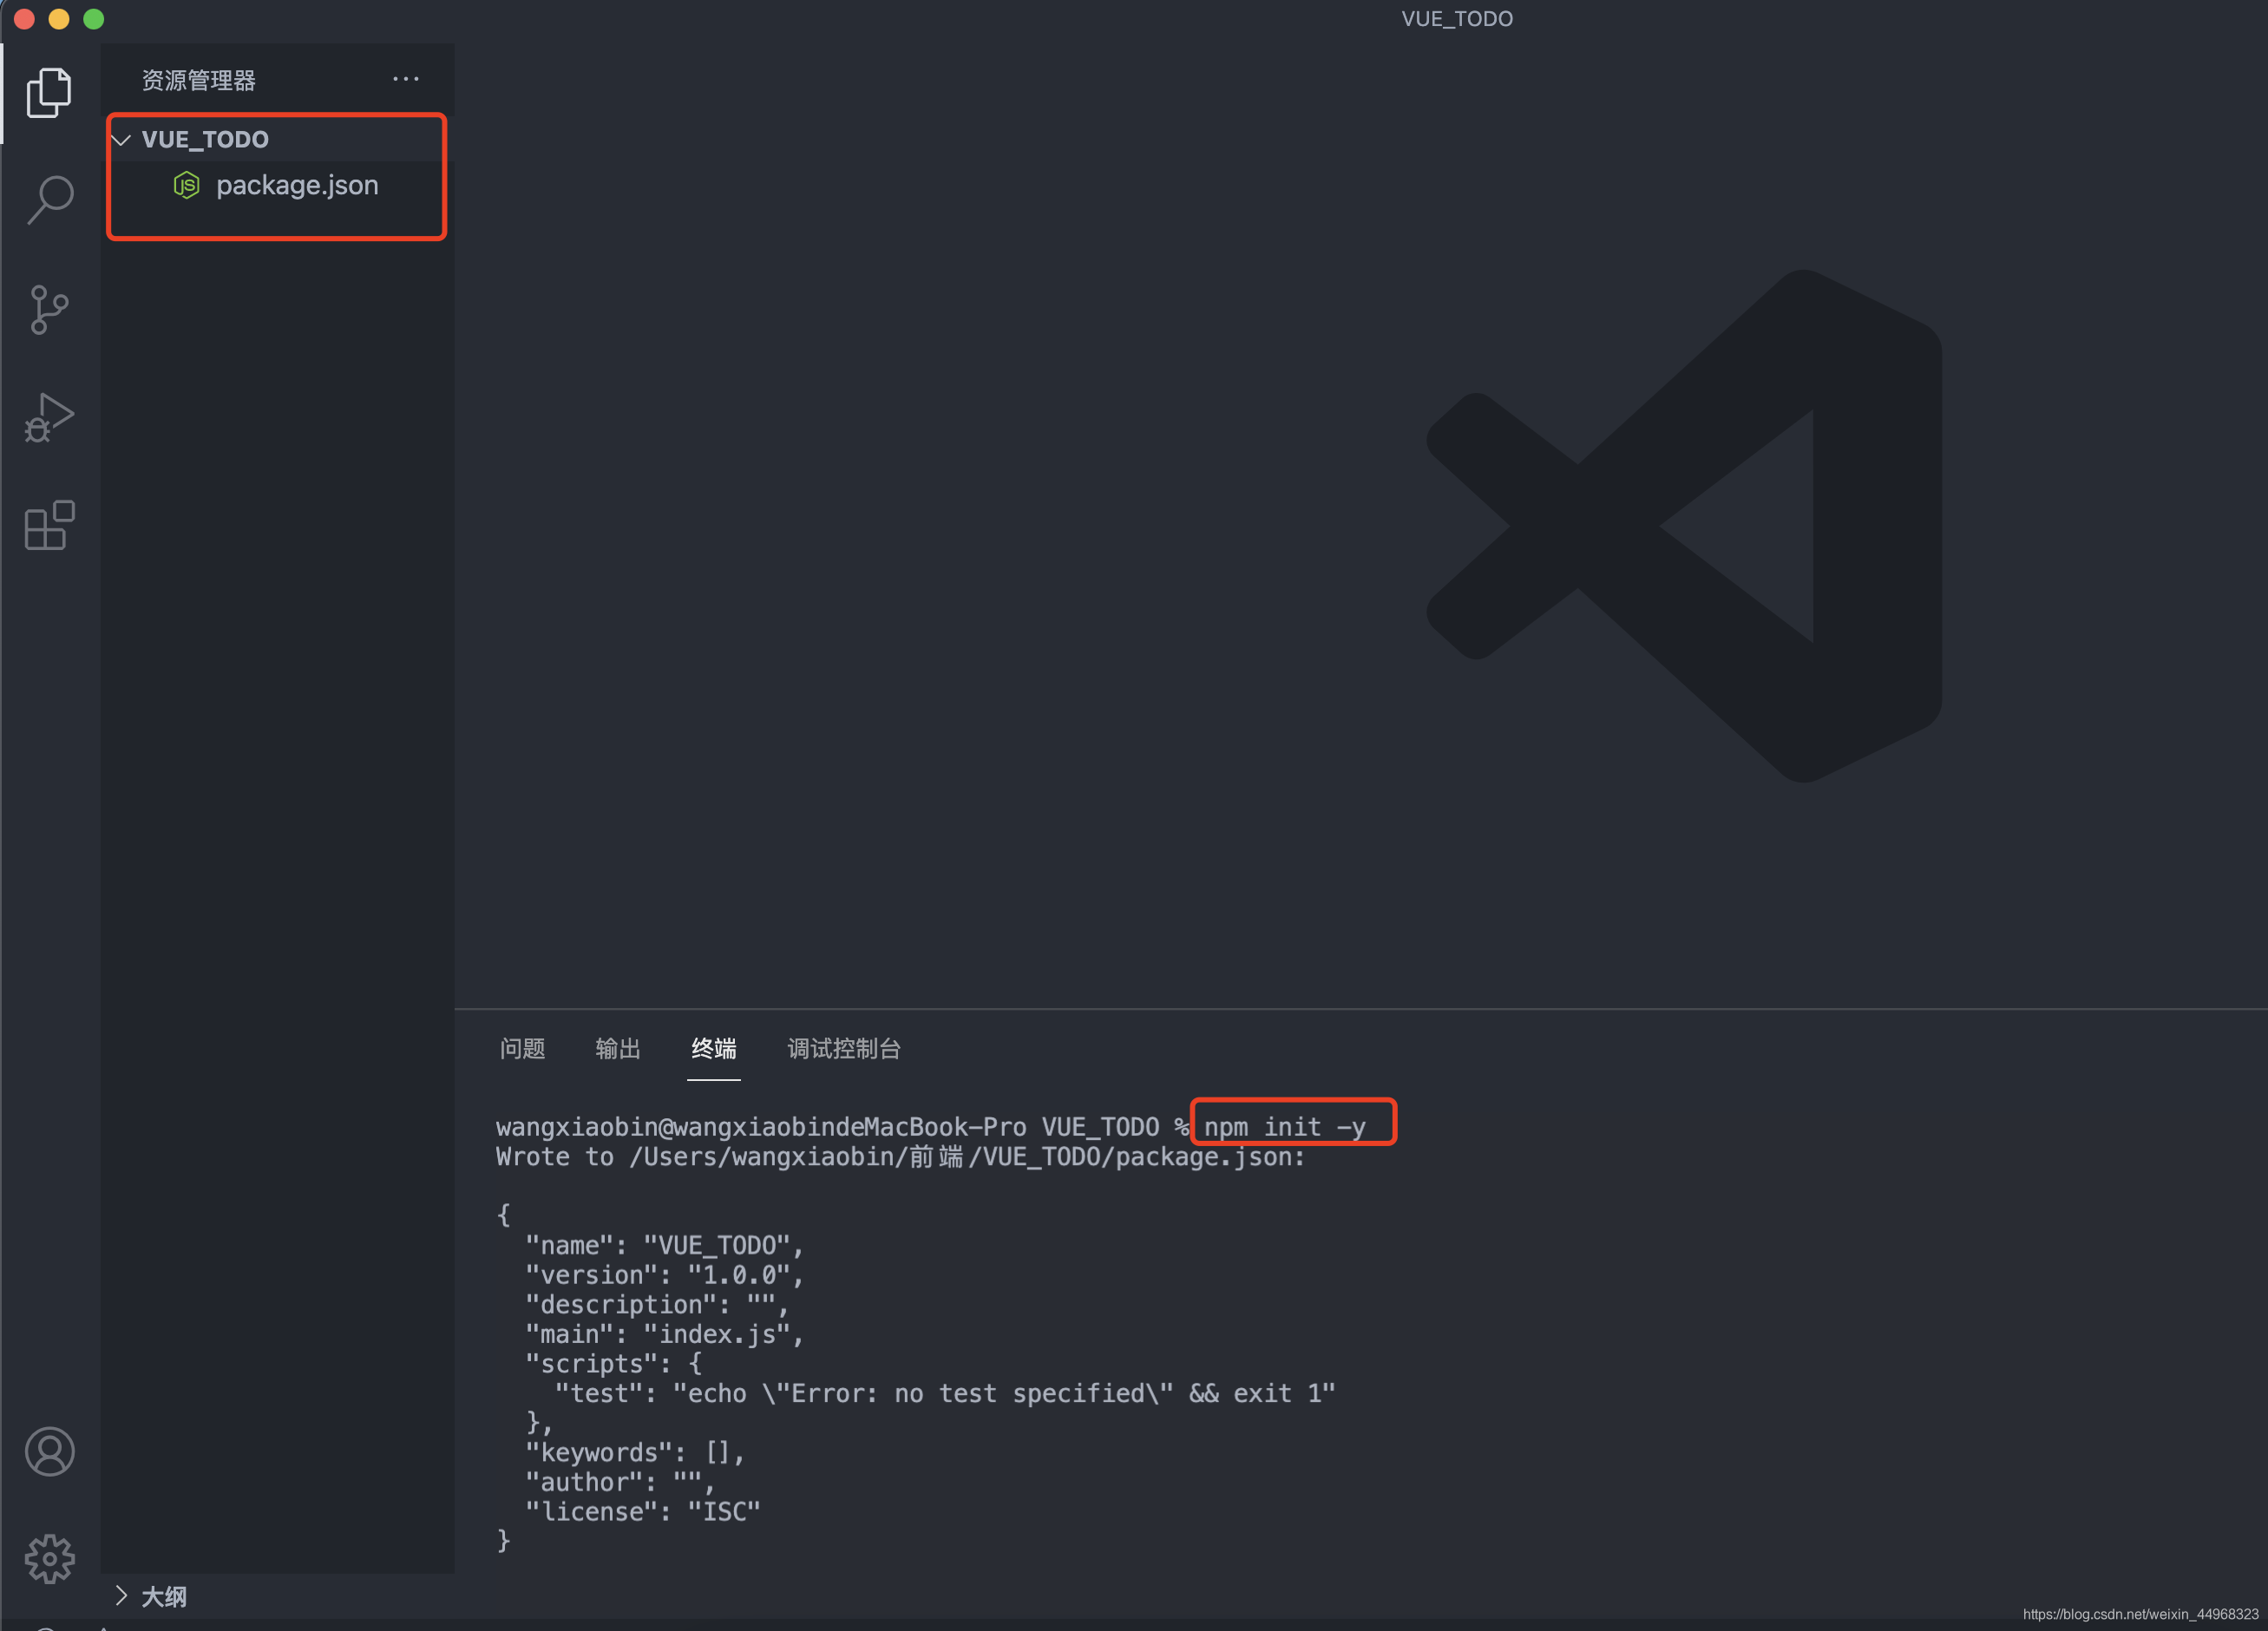
Task: Click the 资源管理器 sidebar title
Action: (x=199, y=80)
